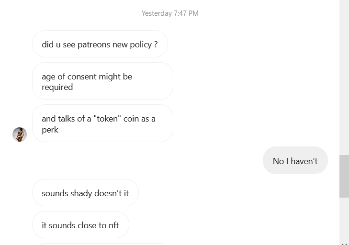
Task: Click the "No I haven't" reply bubble
Action: coord(295,161)
